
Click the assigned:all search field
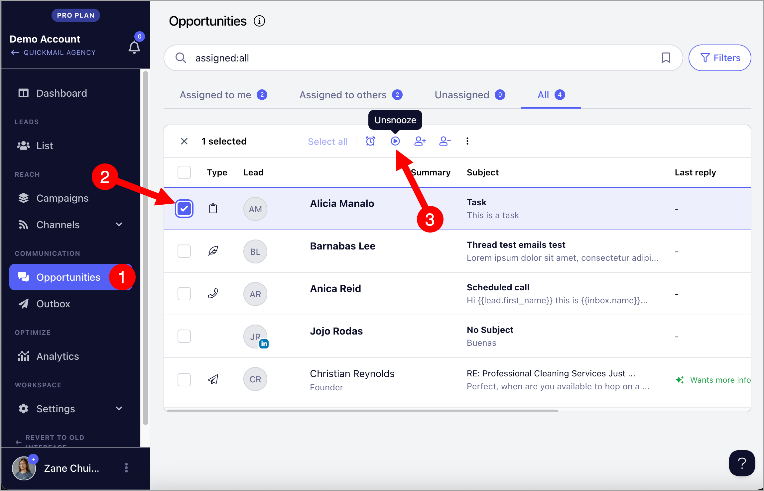click(423, 58)
